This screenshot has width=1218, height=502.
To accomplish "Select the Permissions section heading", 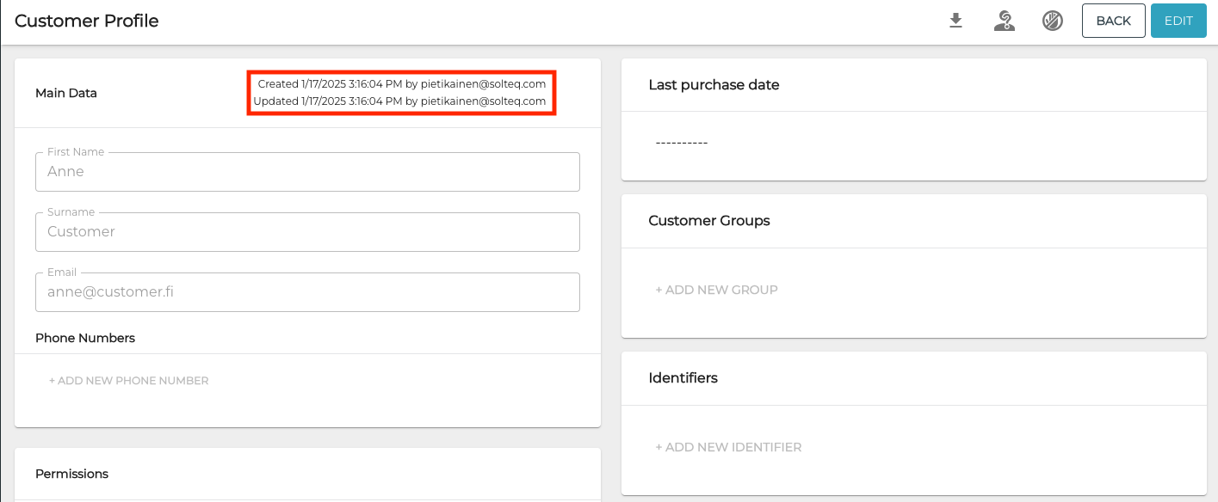I will click(71, 474).
